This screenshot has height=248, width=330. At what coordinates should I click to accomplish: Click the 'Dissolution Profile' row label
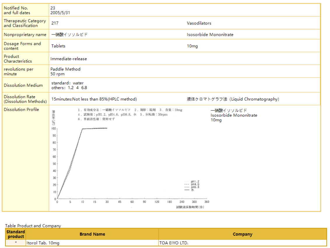pos(21,110)
